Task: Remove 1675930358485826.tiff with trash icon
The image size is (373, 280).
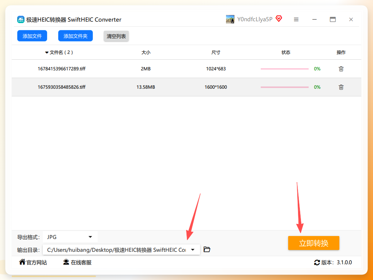Action: point(341,87)
